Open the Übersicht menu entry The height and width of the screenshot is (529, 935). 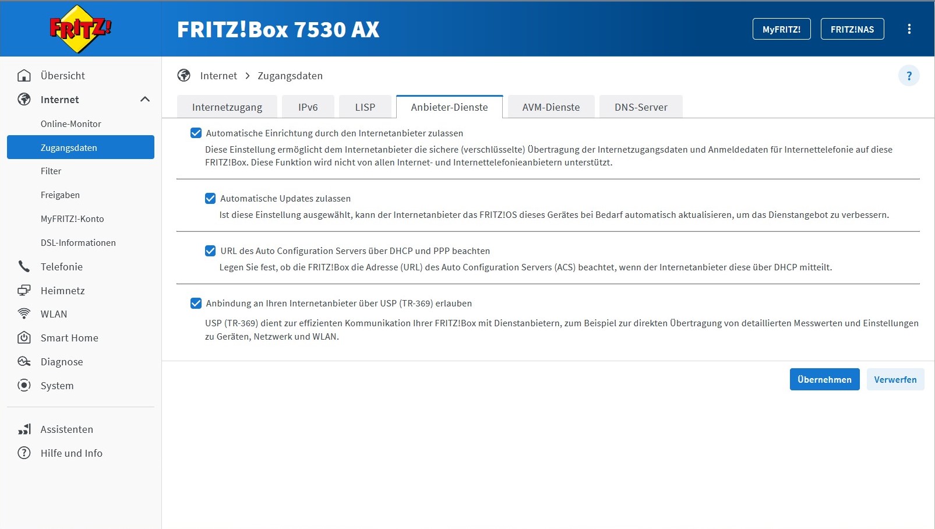(x=80, y=76)
